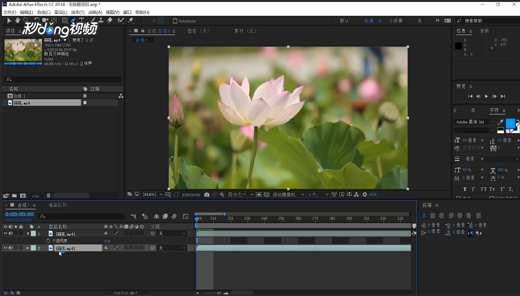This screenshot has height=296, width=520.
Task: Select the Hand tool in toolbar
Action: [17, 20]
